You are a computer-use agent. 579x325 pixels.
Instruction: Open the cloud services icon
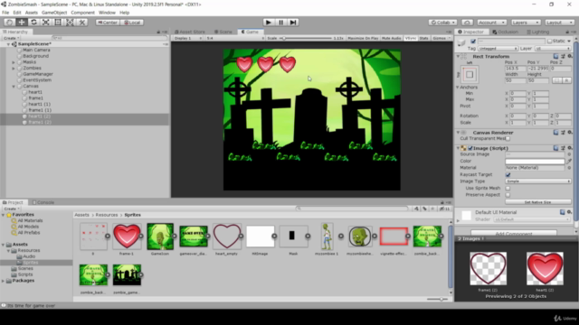(467, 23)
